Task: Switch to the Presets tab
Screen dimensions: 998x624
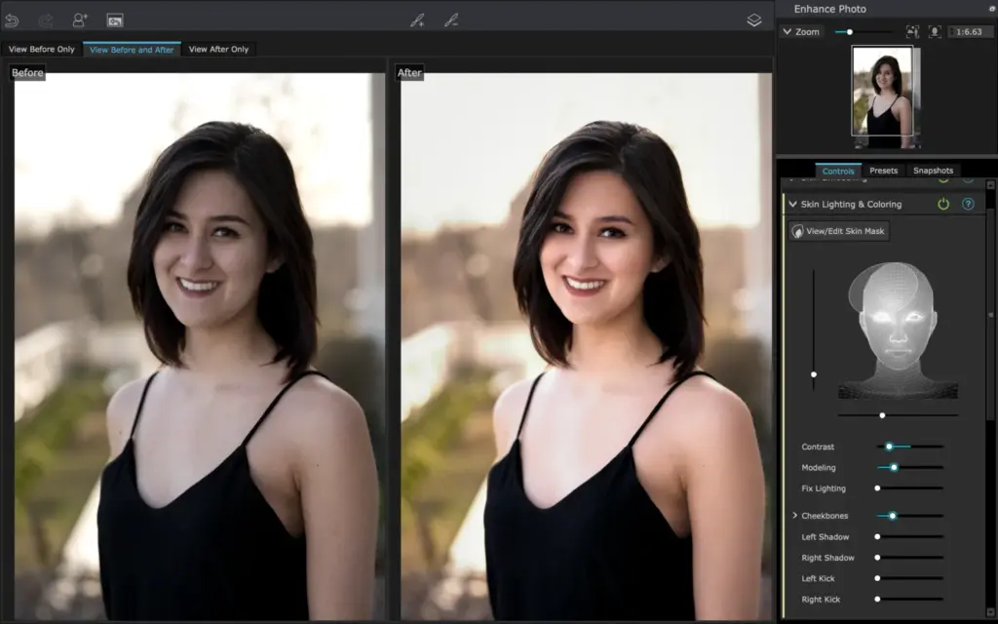Action: (883, 170)
